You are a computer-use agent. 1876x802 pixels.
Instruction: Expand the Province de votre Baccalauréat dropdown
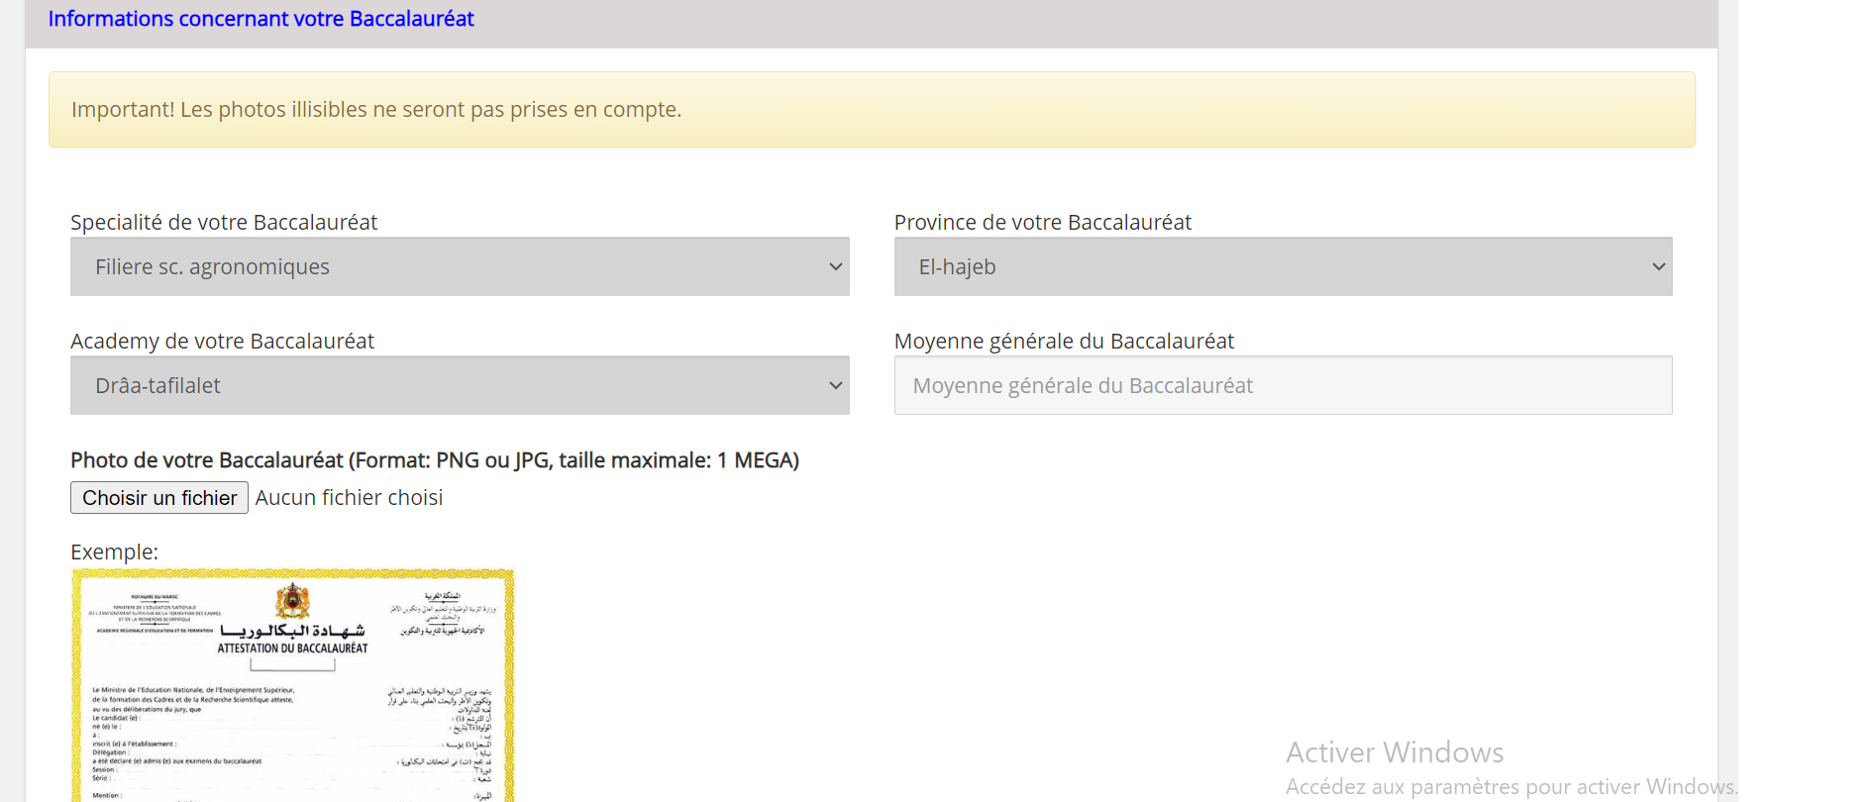[x=1282, y=266]
